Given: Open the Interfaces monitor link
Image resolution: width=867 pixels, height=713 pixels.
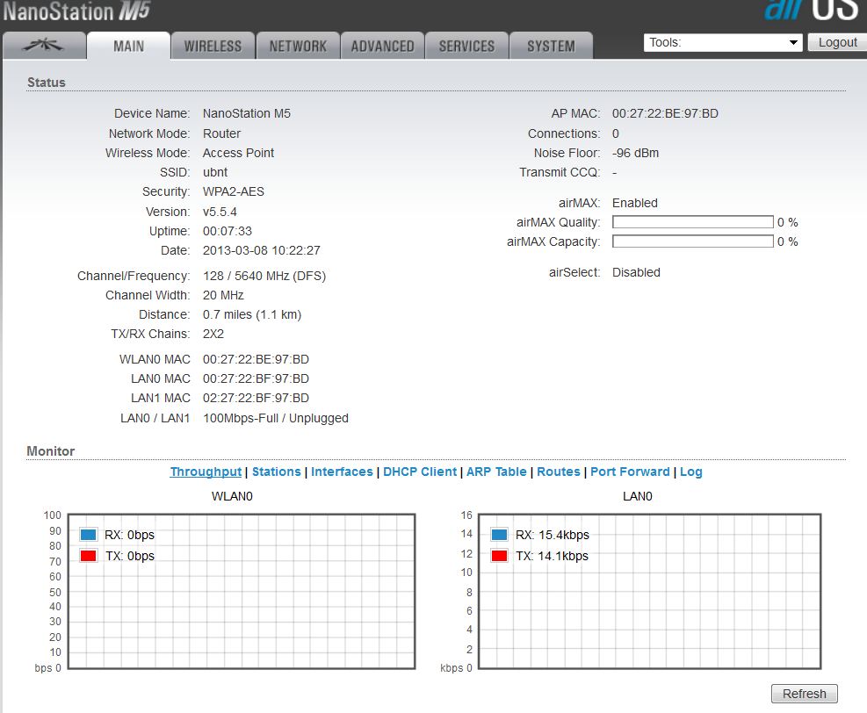Looking at the screenshot, I should coord(342,472).
